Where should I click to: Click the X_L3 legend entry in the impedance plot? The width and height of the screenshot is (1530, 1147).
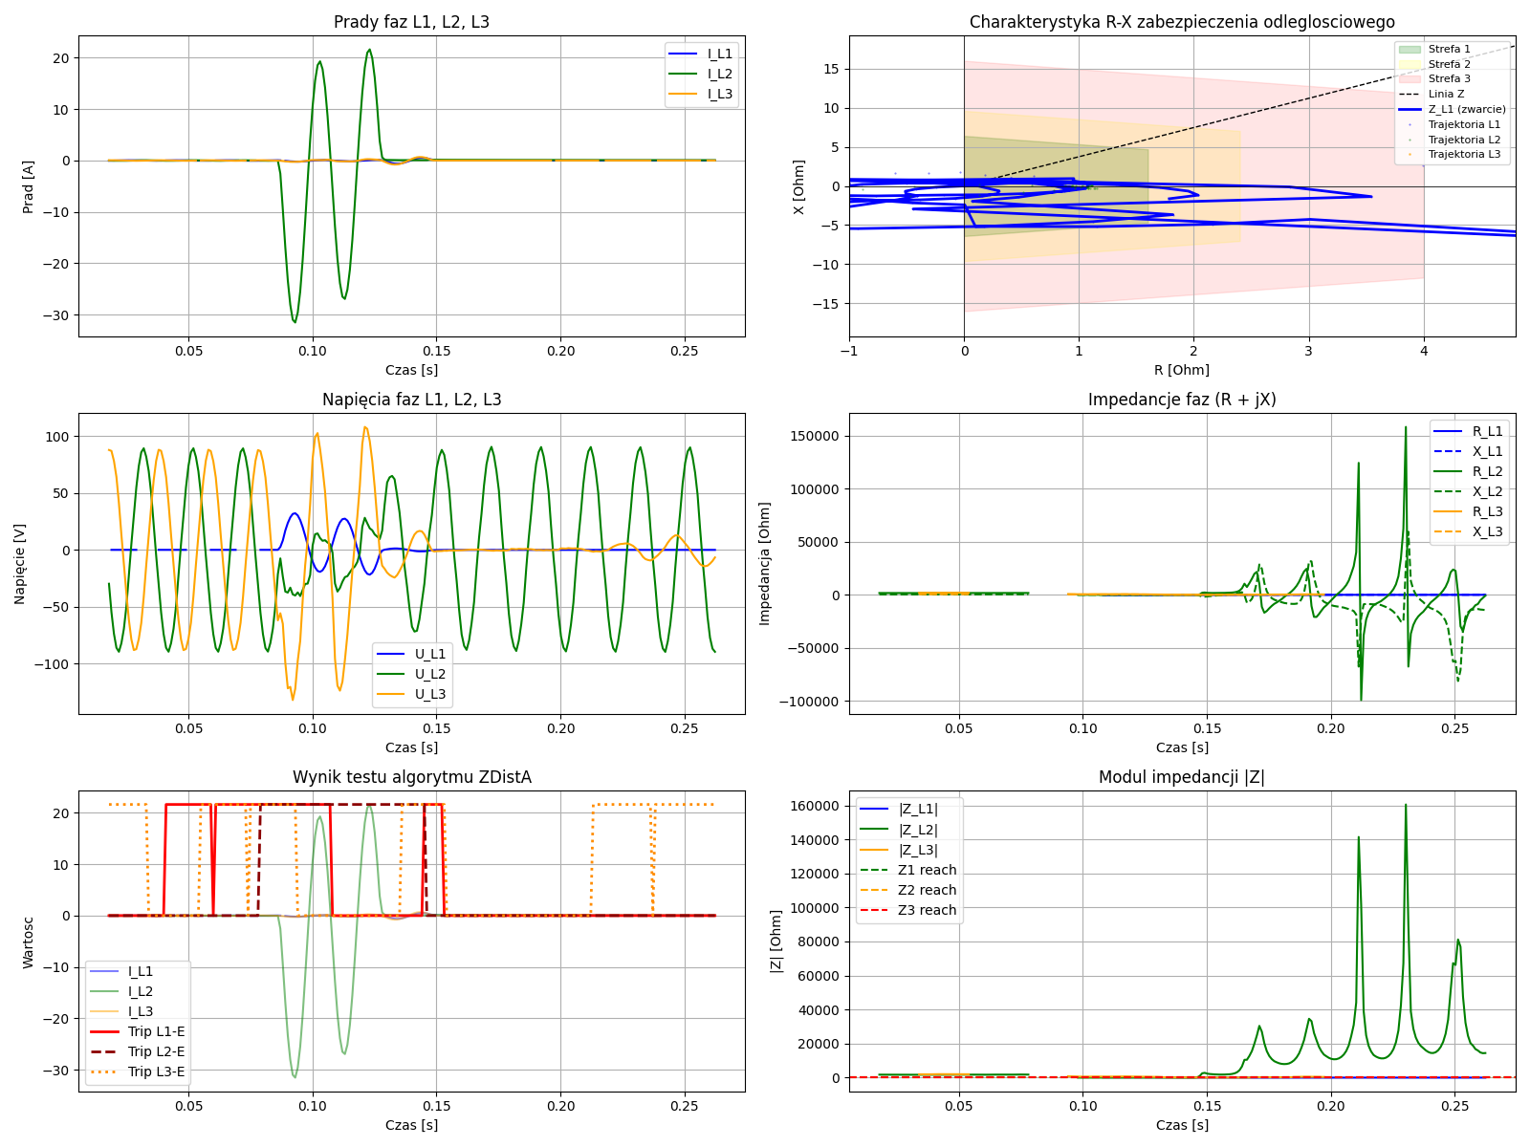[1487, 531]
